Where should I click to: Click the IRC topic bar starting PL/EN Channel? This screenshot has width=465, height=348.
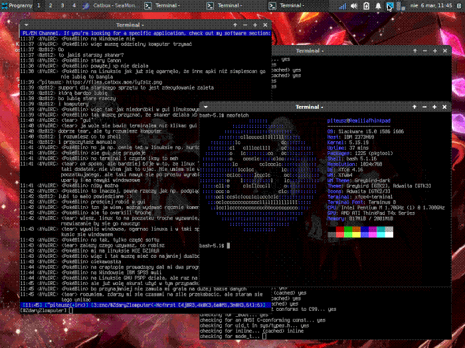pyautogui.click(x=145, y=33)
